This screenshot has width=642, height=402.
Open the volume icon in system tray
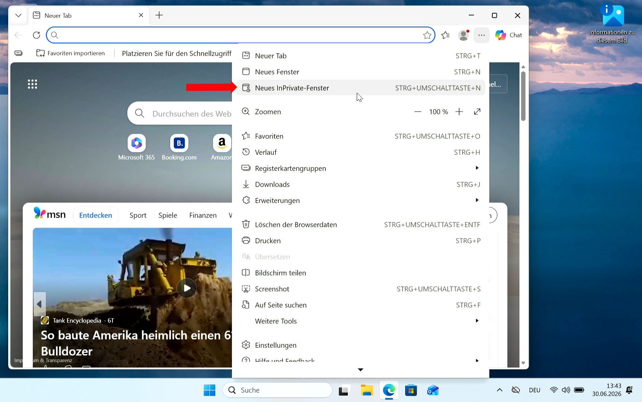click(566, 390)
